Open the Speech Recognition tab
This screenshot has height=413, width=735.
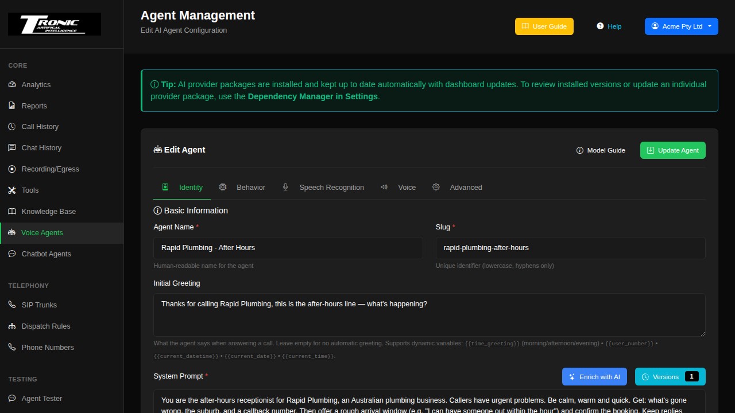(x=323, y=188)
